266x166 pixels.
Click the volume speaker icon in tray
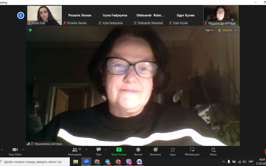coord(244,162)
